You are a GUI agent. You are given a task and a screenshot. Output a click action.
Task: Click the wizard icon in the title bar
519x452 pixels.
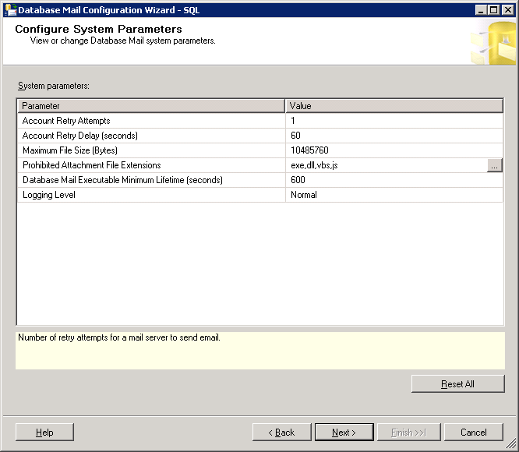(10, 9)
